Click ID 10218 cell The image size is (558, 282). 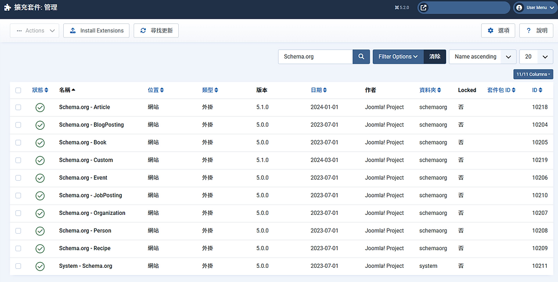point(540,107)
